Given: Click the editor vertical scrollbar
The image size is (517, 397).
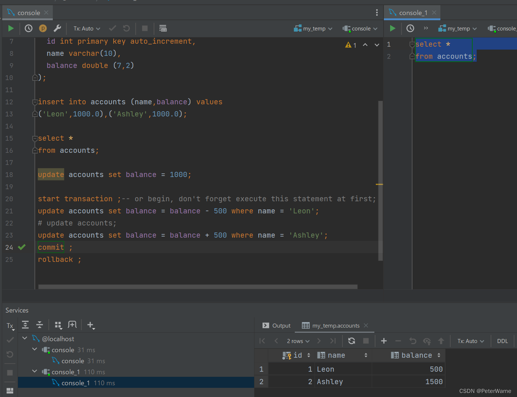Looking at the screenshot, I should click(380, 180).
